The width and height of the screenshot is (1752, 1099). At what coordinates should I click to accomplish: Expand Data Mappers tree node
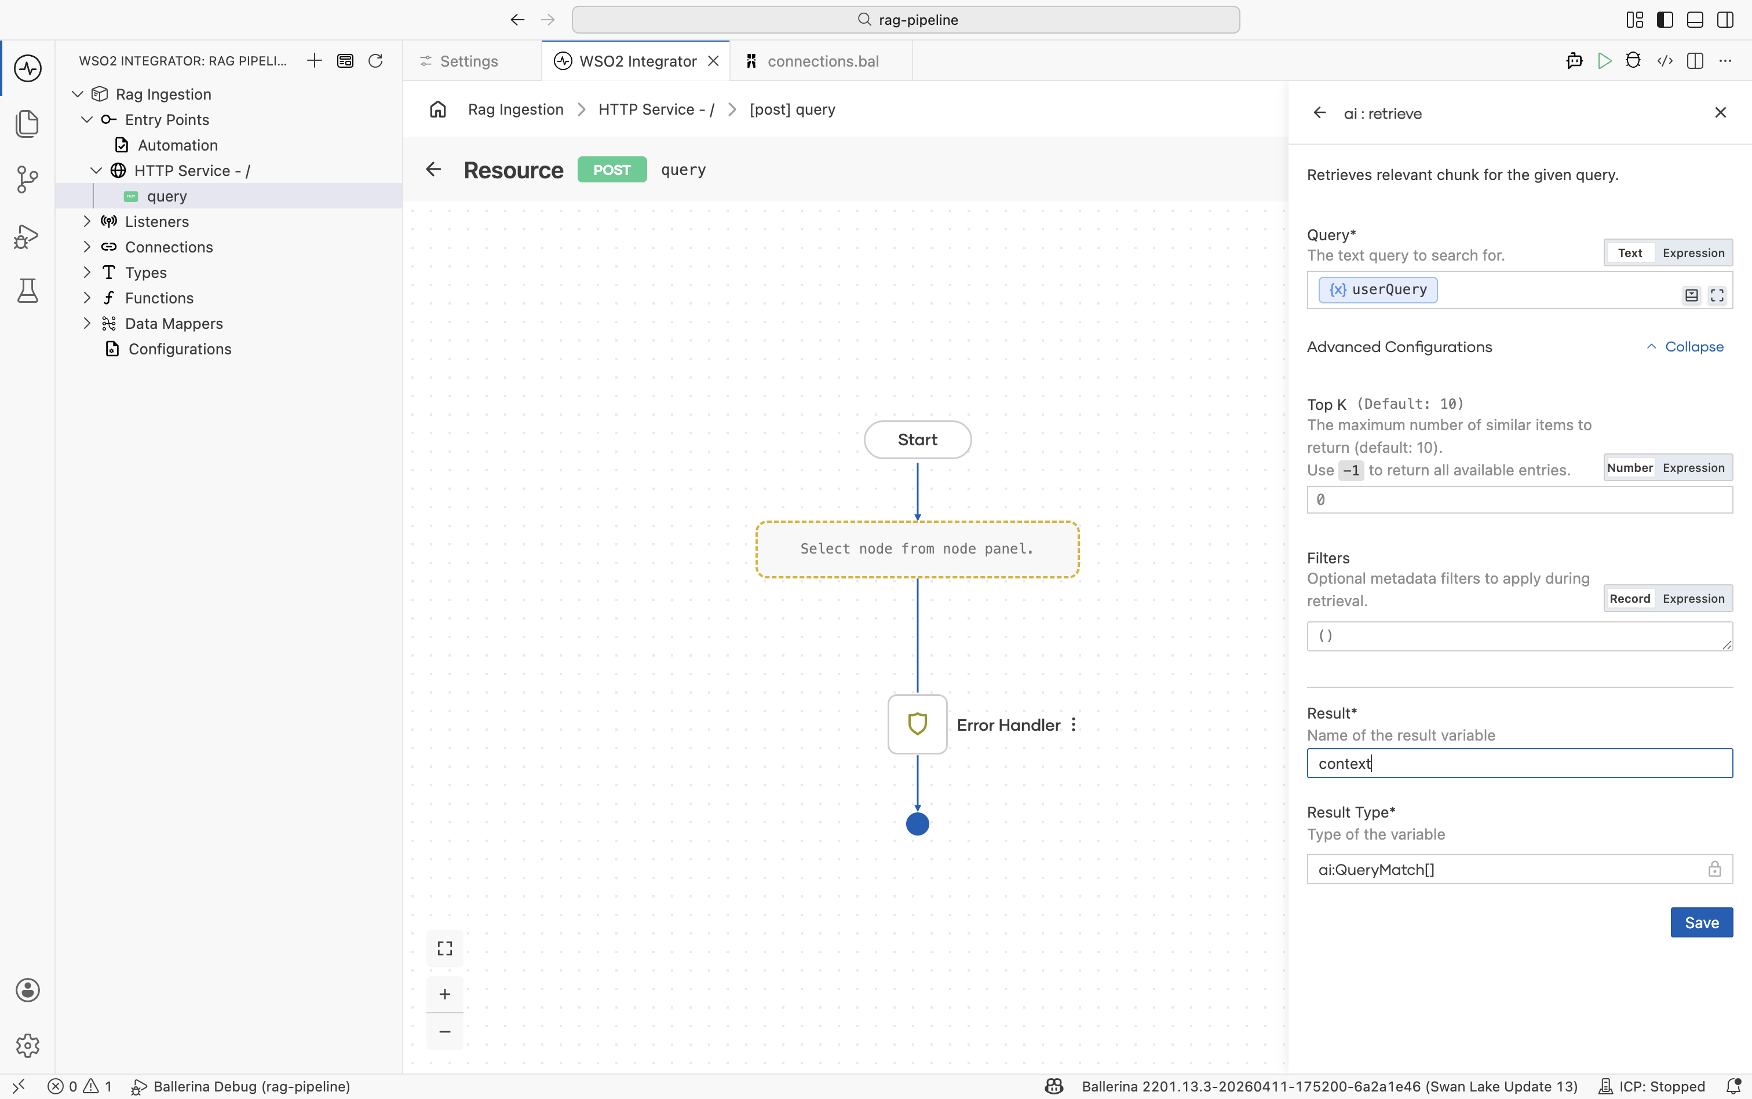87,324
